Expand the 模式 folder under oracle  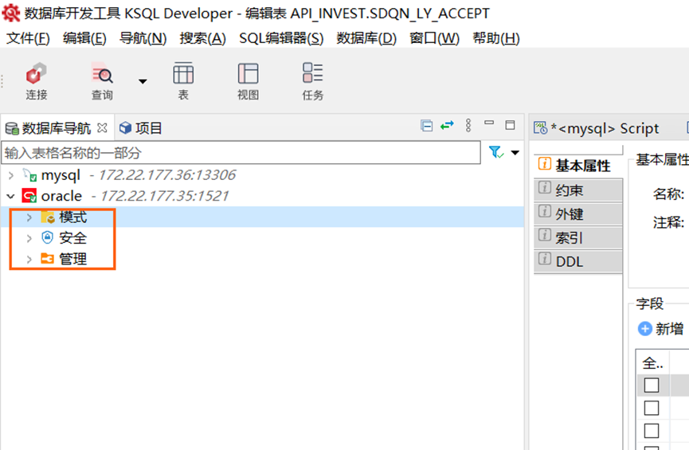tap(29, 217)
